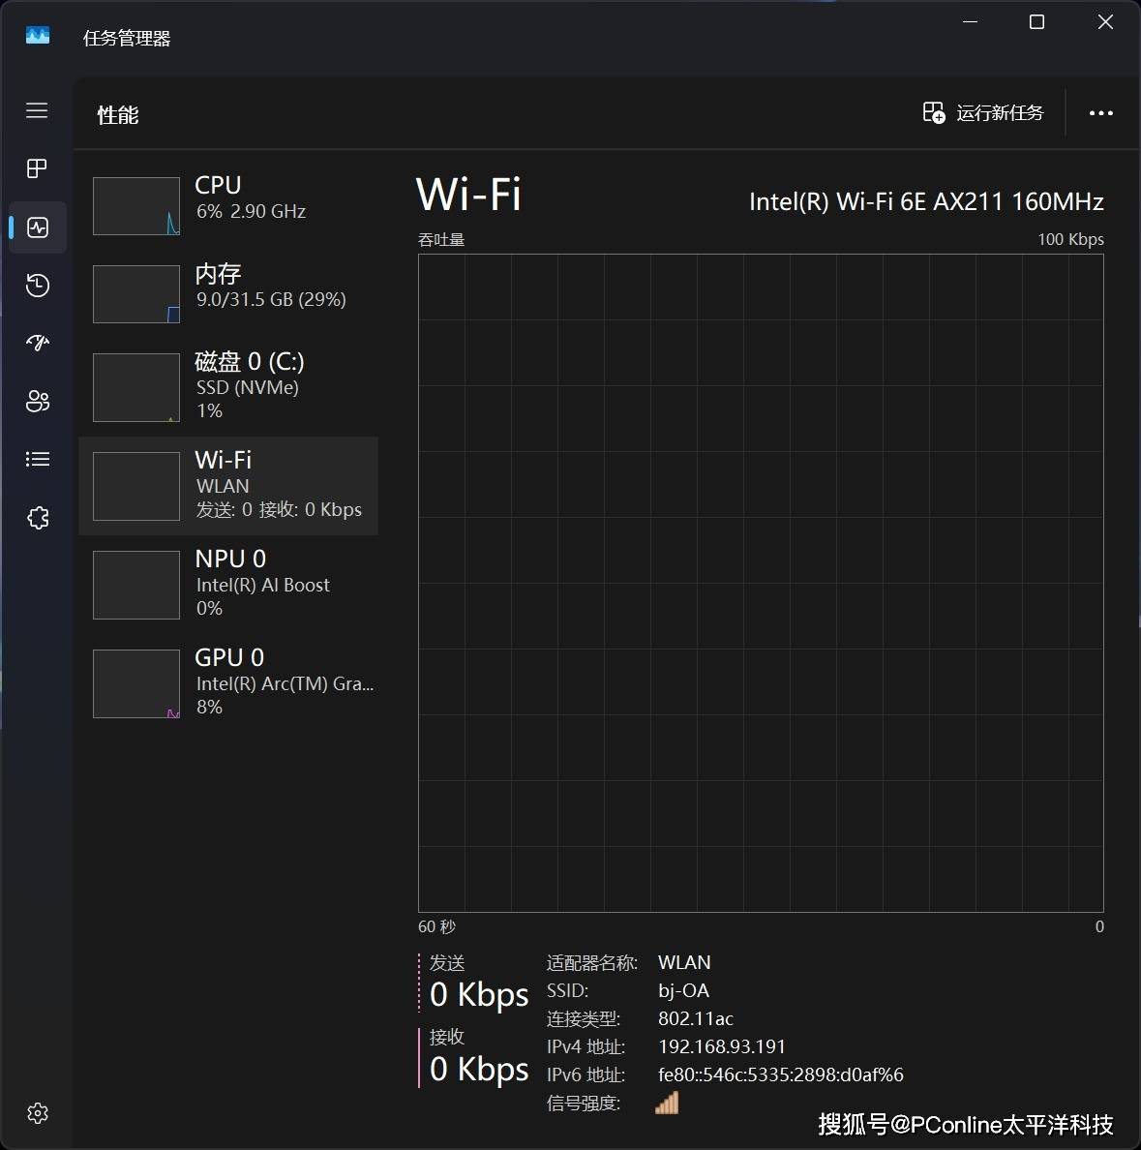Select Disk 0 (C:) entry
The width and height of the screenshot is (1141, 1150).
click(228, 386)
